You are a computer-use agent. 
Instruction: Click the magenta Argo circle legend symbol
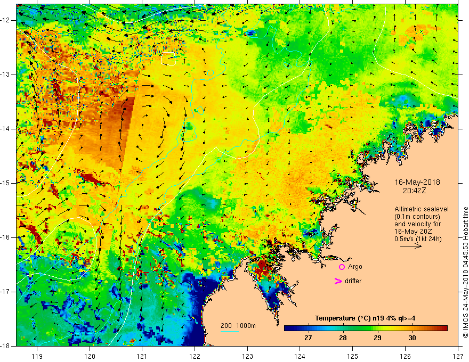pos(342,267)
